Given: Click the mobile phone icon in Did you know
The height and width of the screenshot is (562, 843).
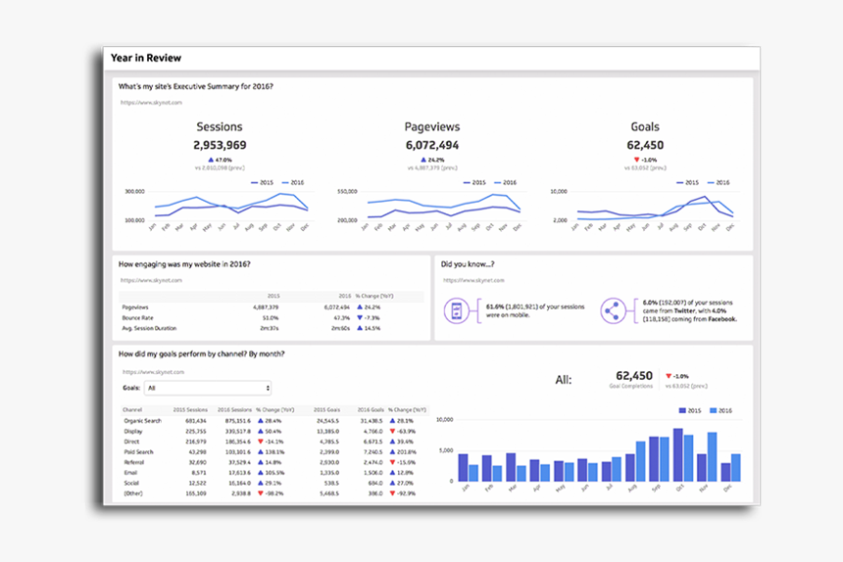Looking at the screenshot, I should [457, 310].
